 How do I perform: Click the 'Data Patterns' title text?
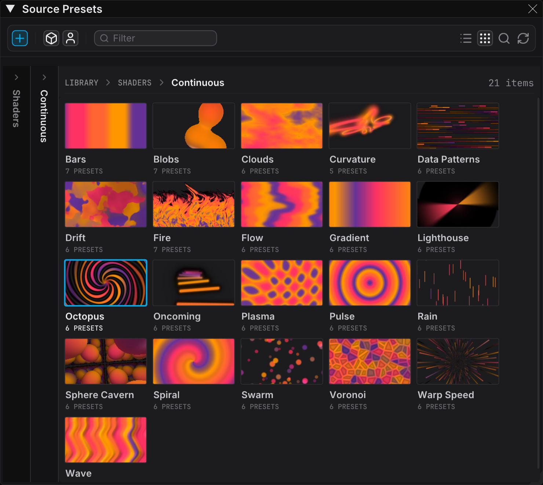point(449,160)
